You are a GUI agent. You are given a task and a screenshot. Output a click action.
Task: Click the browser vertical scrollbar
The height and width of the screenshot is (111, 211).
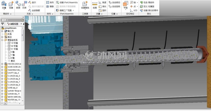tap(22, 35)
